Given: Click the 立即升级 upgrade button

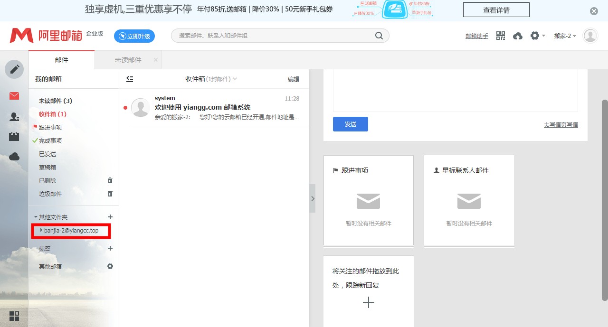Looking at the screenshot, I should 134,36.
